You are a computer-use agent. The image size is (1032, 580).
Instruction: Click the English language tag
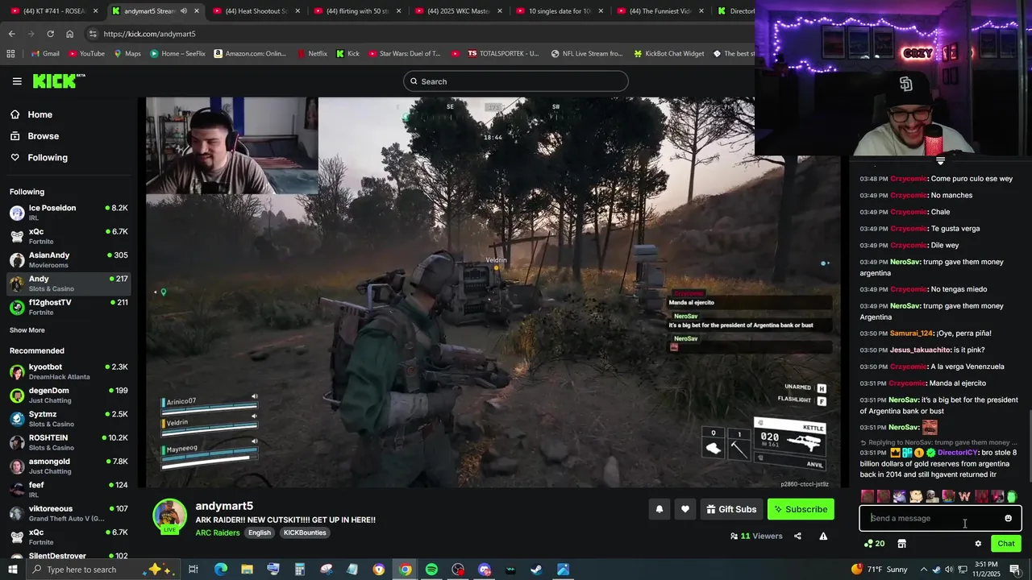(260, 532)
